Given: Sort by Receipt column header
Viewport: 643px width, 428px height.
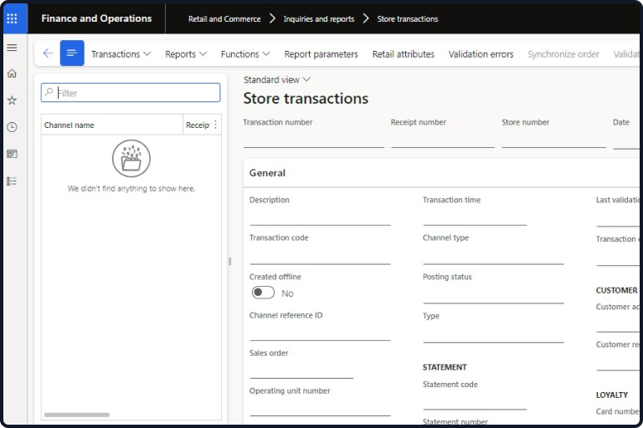Looking at the screenshot, I should pos(198,125).
